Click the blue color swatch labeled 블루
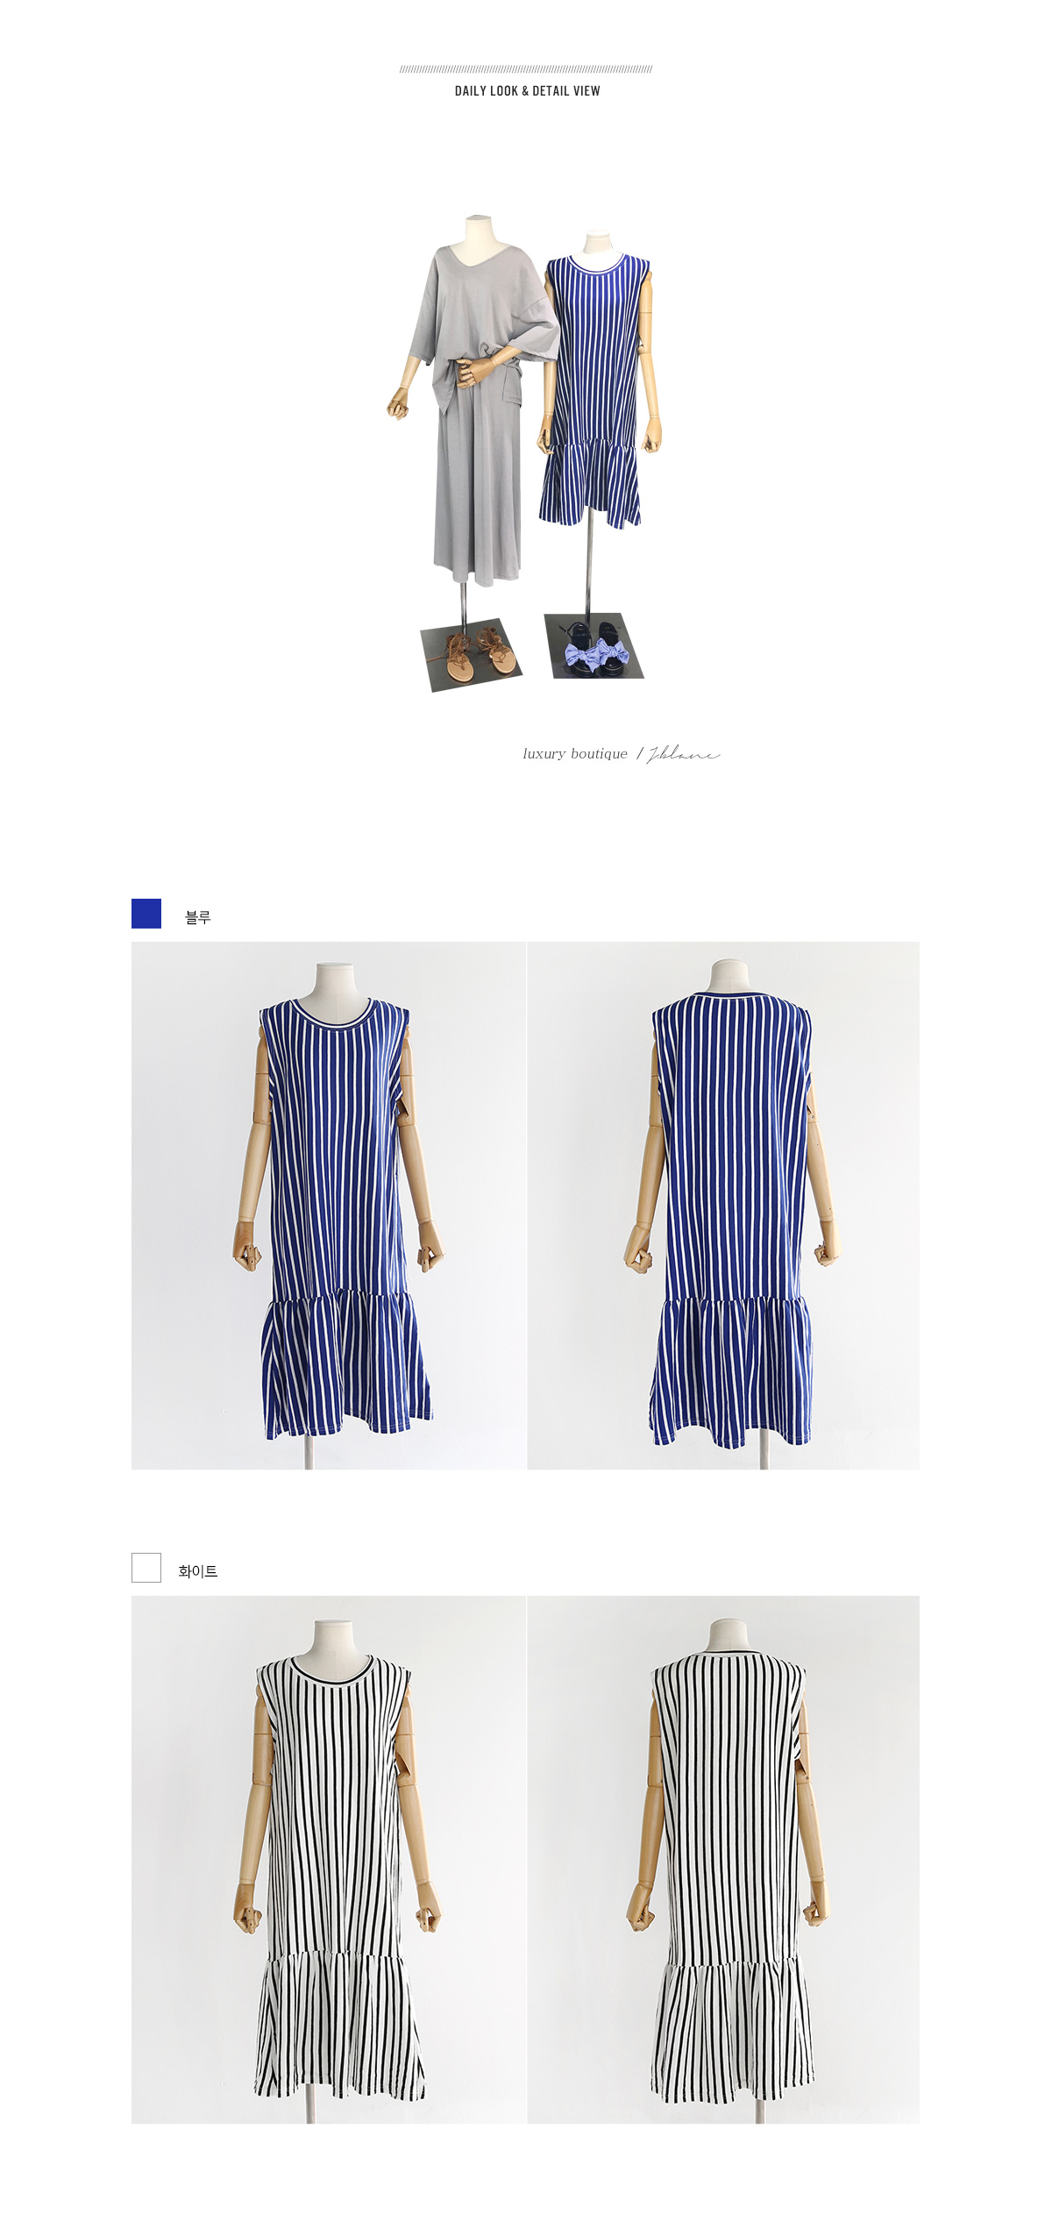This screenshot has height=2214, width=1052. click(146, 913)
